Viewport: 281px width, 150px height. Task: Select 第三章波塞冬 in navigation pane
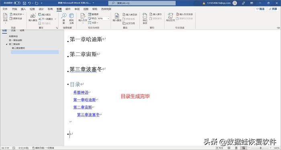coord(18,48)
